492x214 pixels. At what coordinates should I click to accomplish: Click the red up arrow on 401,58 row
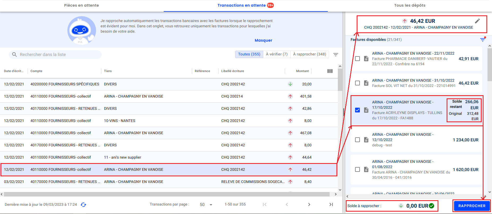point(290,96)
